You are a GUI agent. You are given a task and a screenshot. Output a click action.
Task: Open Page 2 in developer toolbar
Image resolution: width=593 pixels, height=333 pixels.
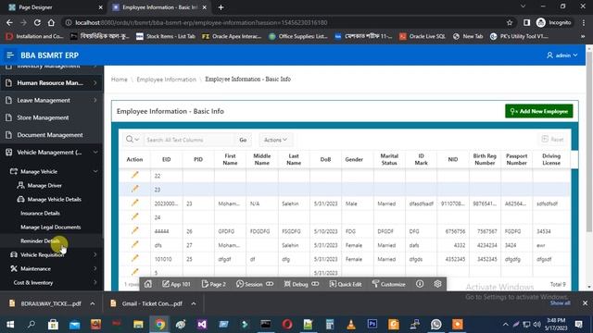(214, 284)
